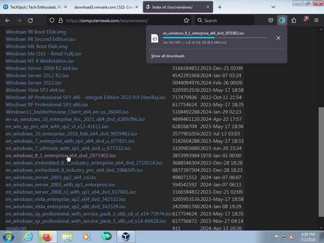Image resolution: width=324 pixels, height=243 pixels.
Task: Download Windows XP Professional SP3 x86.iso
Action: 47,104
